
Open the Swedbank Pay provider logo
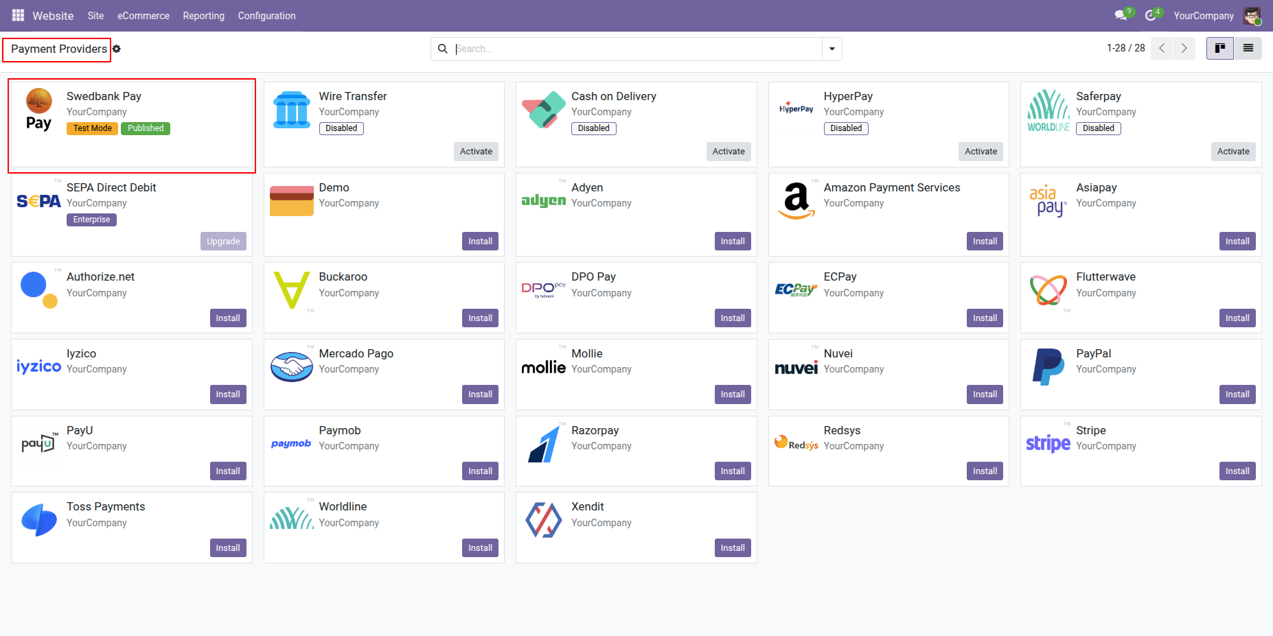39,110
